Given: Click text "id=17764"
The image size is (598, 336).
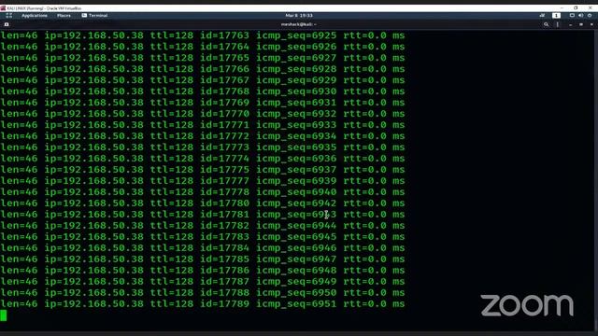Looking at the screenshot, I should 224,47.
